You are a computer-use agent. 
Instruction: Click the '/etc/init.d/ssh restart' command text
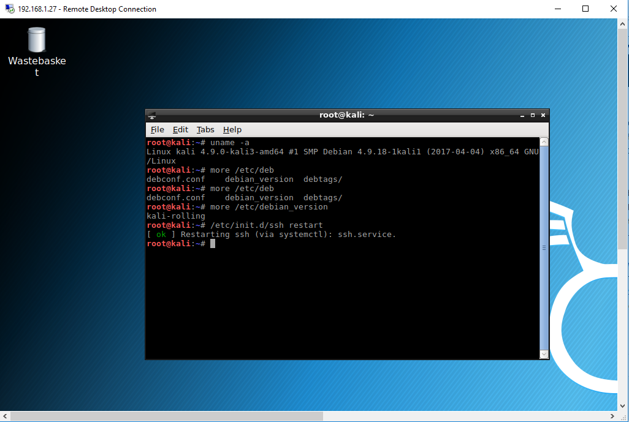tap(266, 225)
